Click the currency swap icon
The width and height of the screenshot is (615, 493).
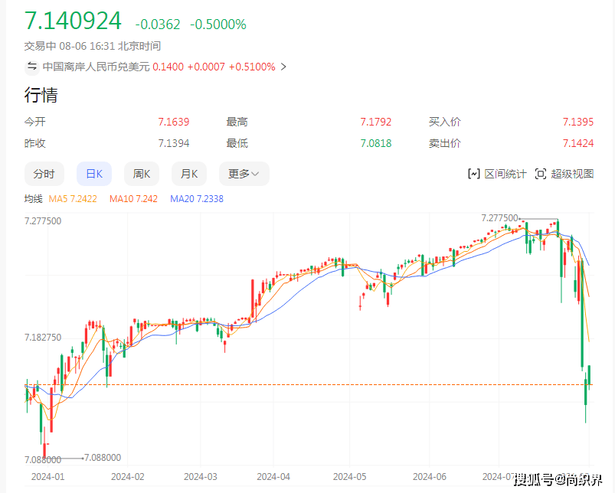pyautogui.click(x=32, y=67)
